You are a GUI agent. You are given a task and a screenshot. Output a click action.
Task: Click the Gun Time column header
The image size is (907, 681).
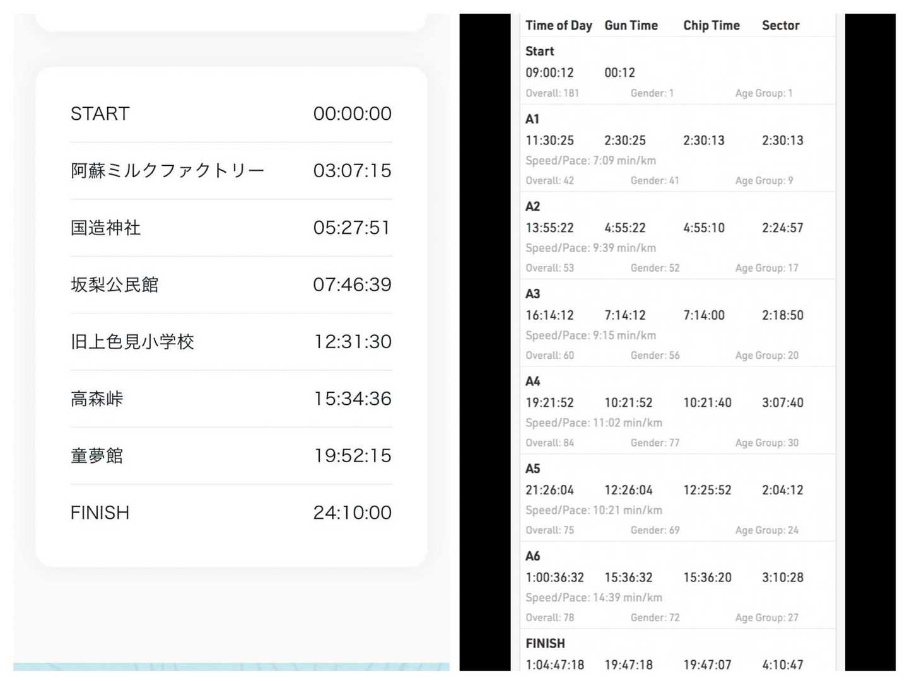[631, 26]
